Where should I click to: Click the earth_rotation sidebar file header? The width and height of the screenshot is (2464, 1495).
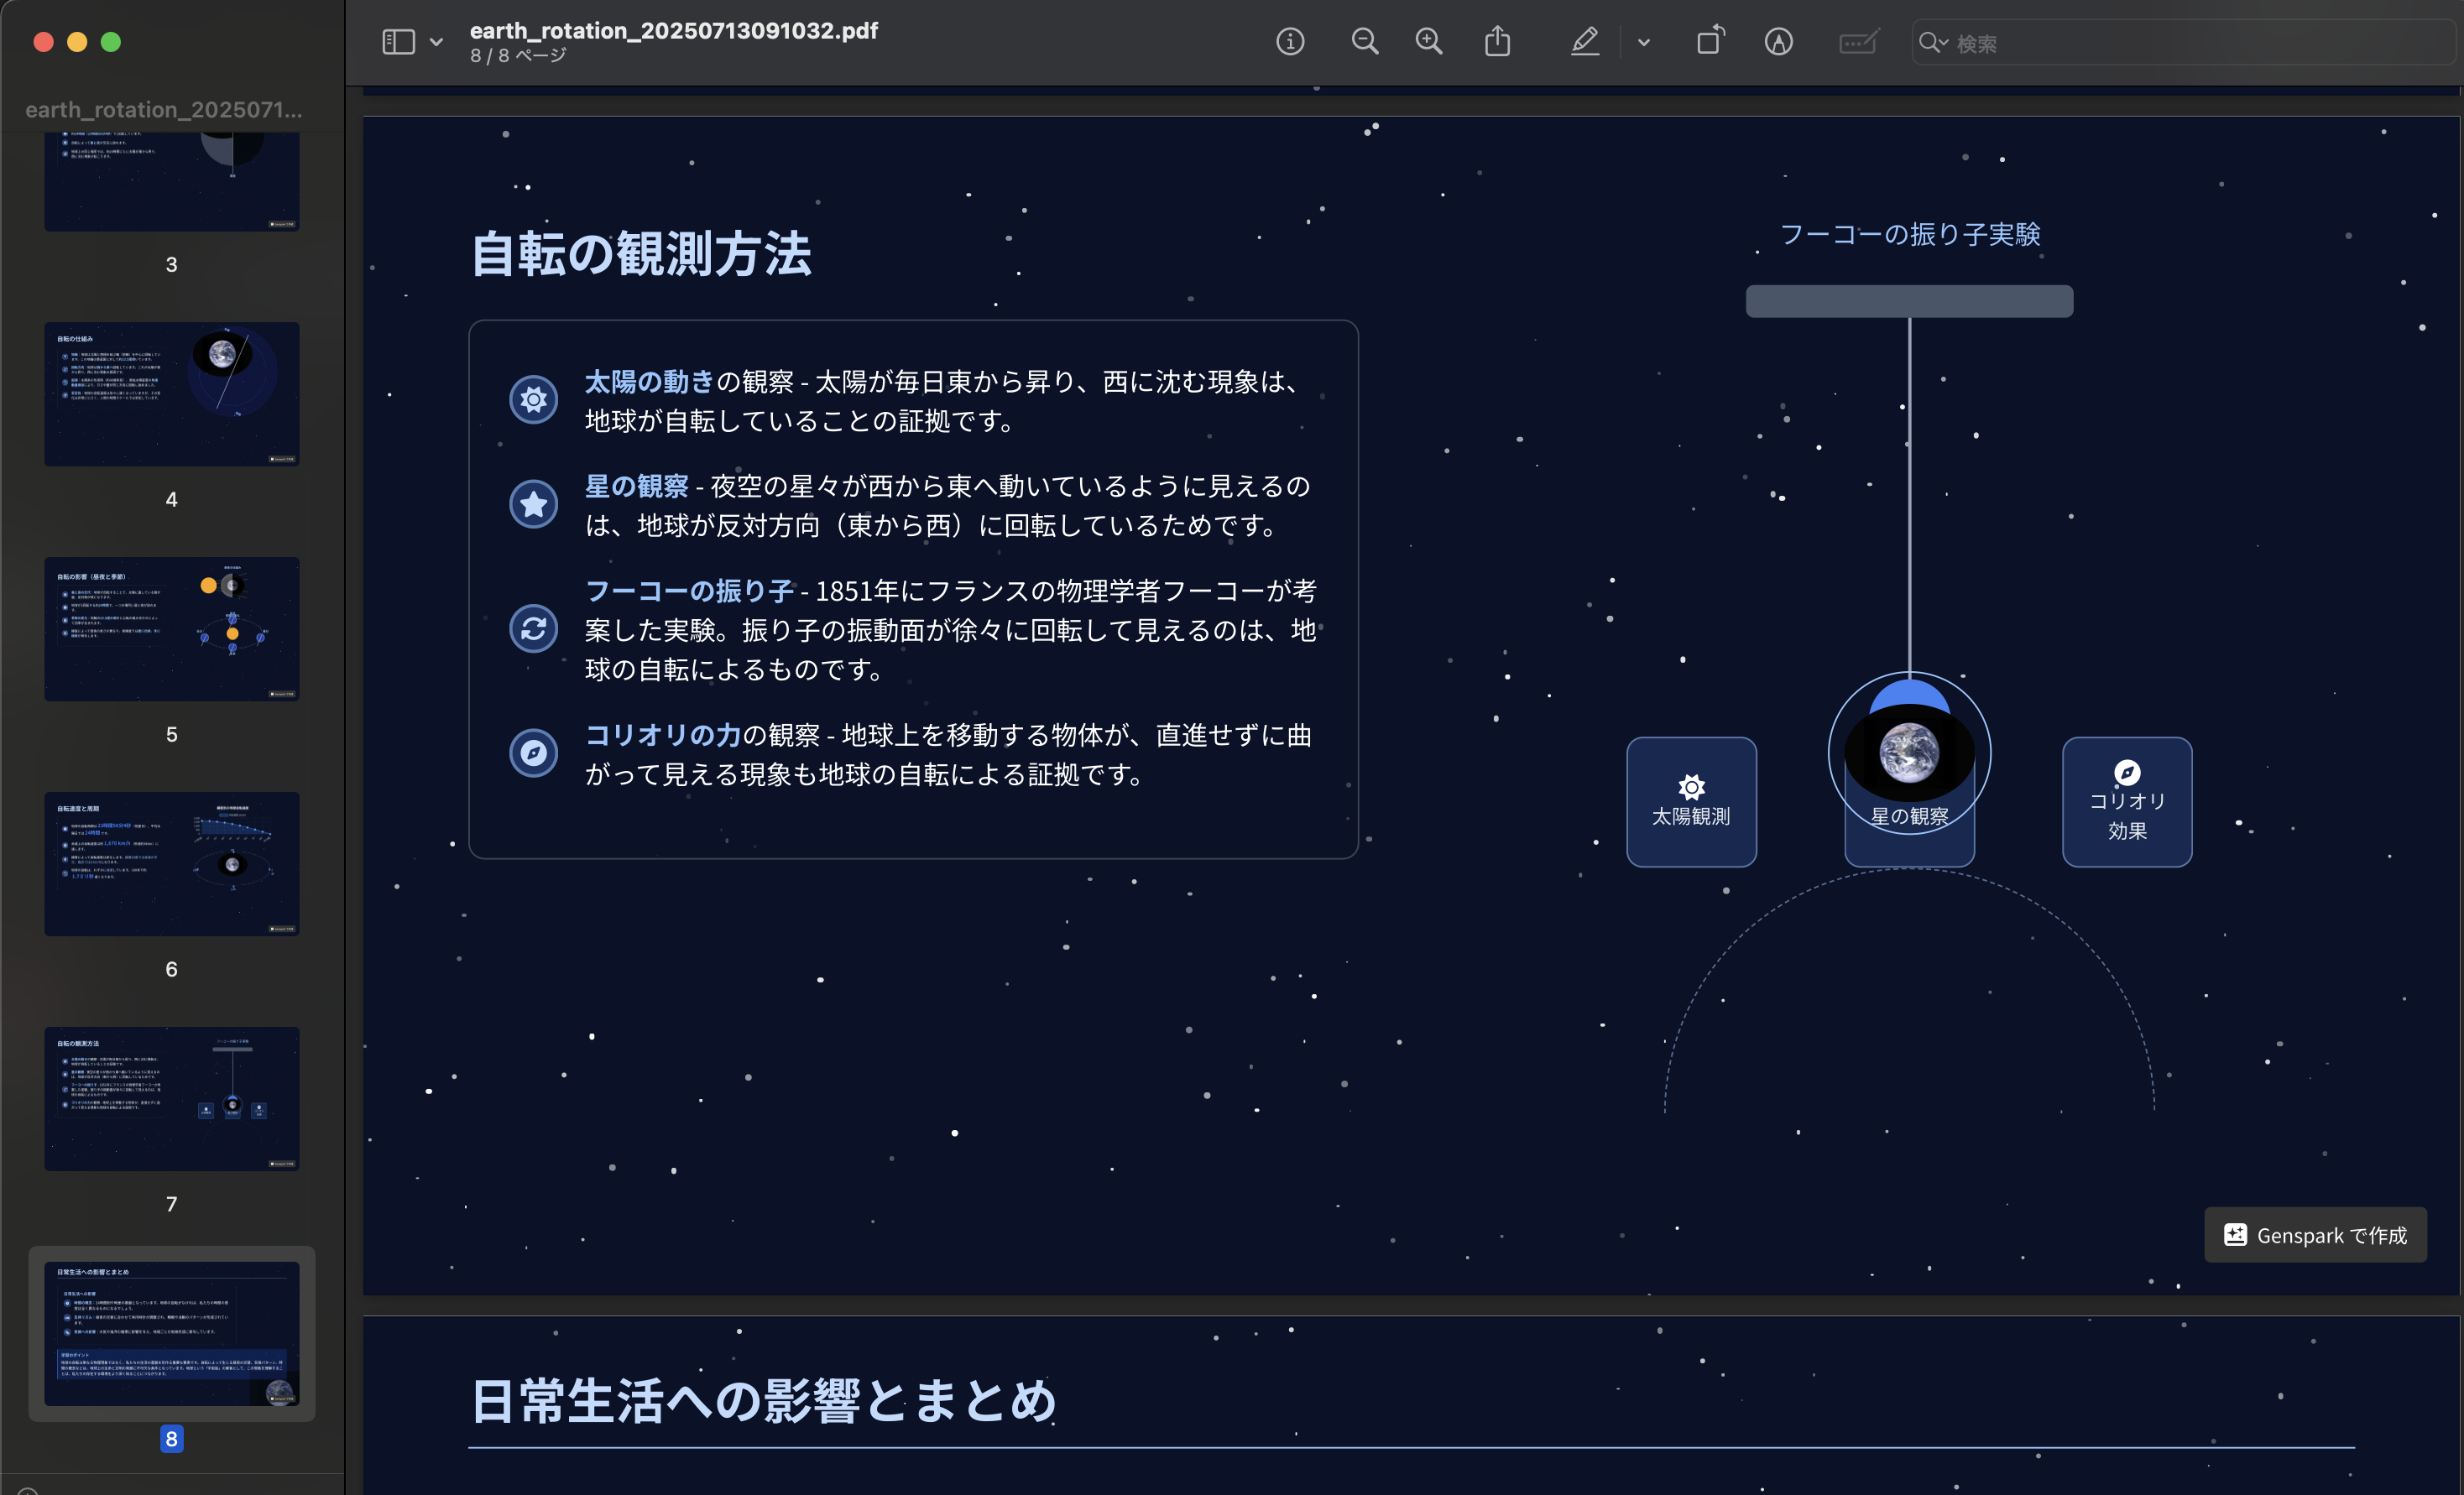click(x=163, y=109)
